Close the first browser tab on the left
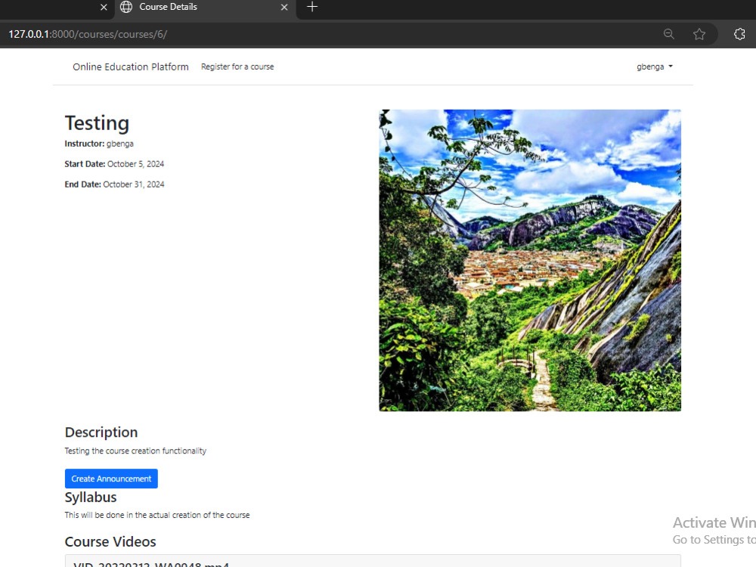 [x=104, y=8]
